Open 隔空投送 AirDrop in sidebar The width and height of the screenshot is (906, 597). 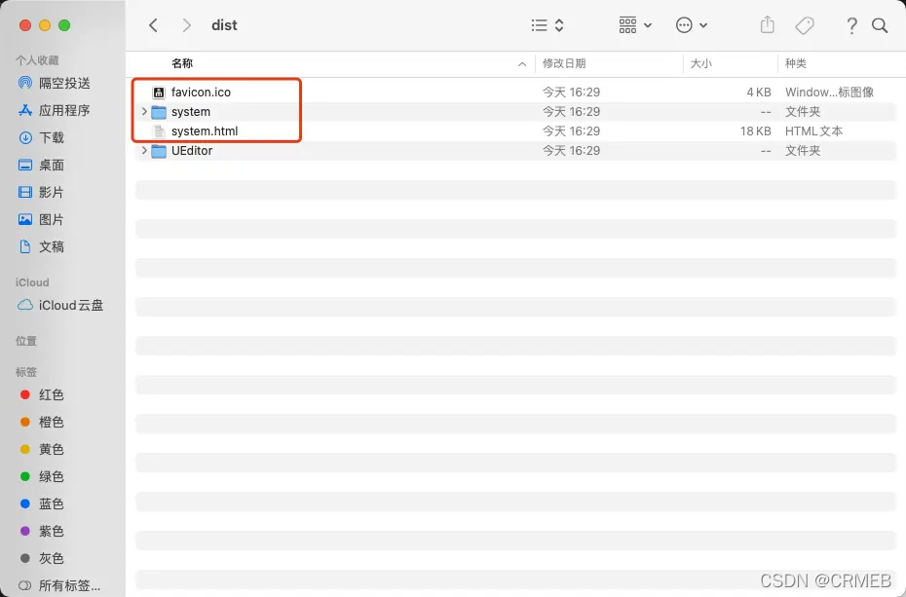[x=55, y=83]
